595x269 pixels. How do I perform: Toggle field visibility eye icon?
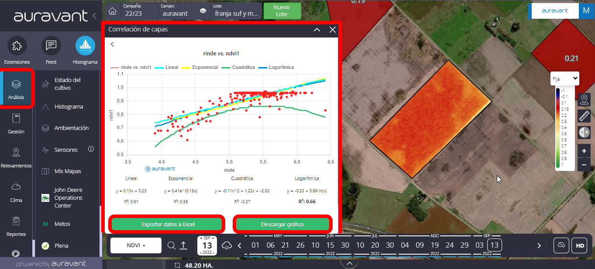[x=203, y=11]
